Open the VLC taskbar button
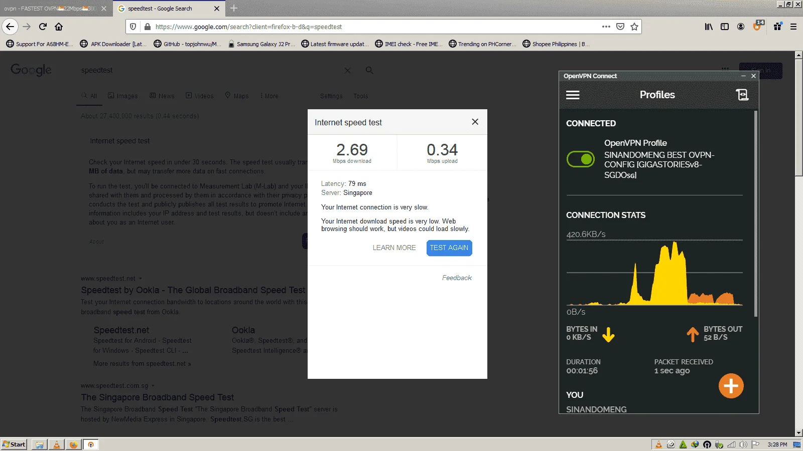The width and height of the screenshot is (803, 451). (x=57, y=444)
